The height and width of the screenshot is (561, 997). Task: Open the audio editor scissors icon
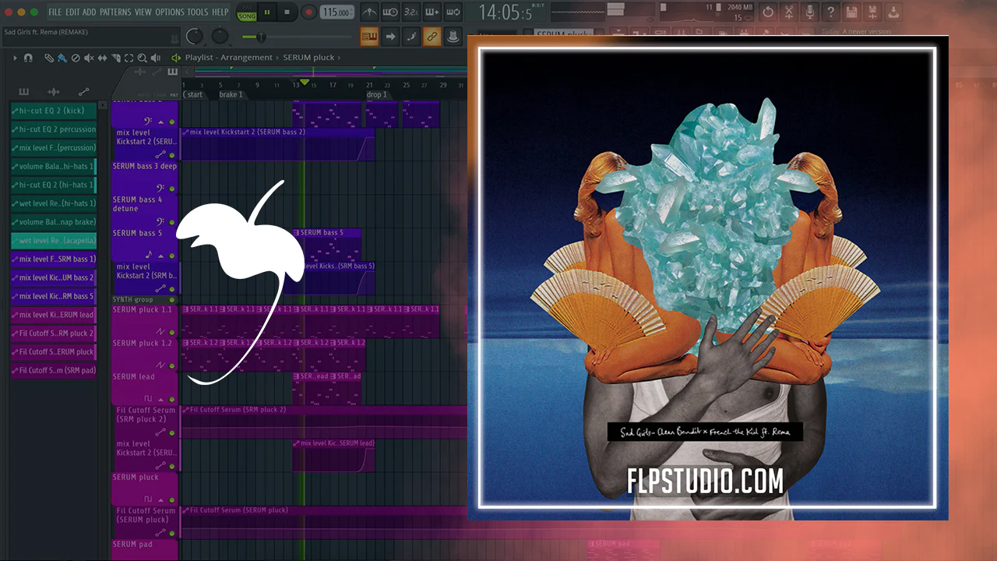[x=789, y=12]
